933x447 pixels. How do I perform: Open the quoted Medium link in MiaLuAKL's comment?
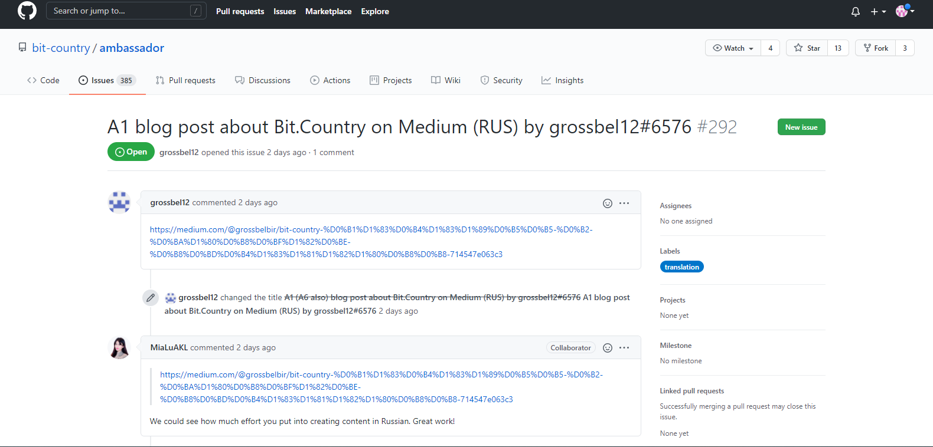click(381, 387)
